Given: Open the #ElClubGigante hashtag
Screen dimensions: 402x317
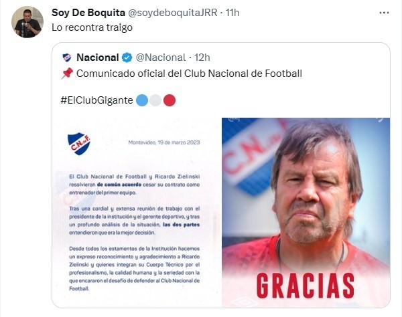Looking at the screenshot, I should coord(96,100).
